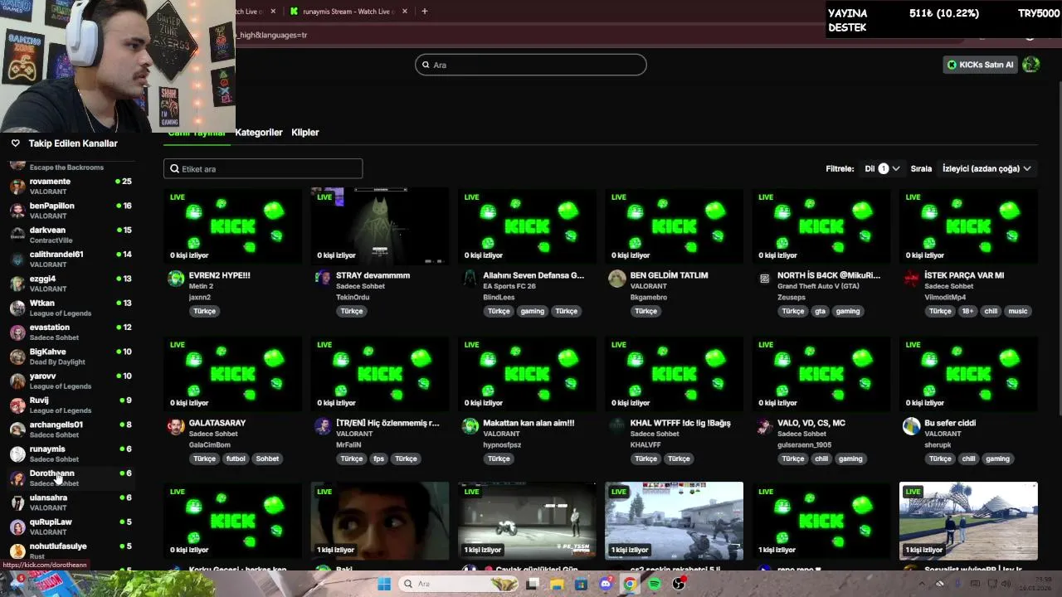This screenshot has width=1062, height=597.
Task: Open rovamente's channel avatar in sidebar
Action: point(17,187)
